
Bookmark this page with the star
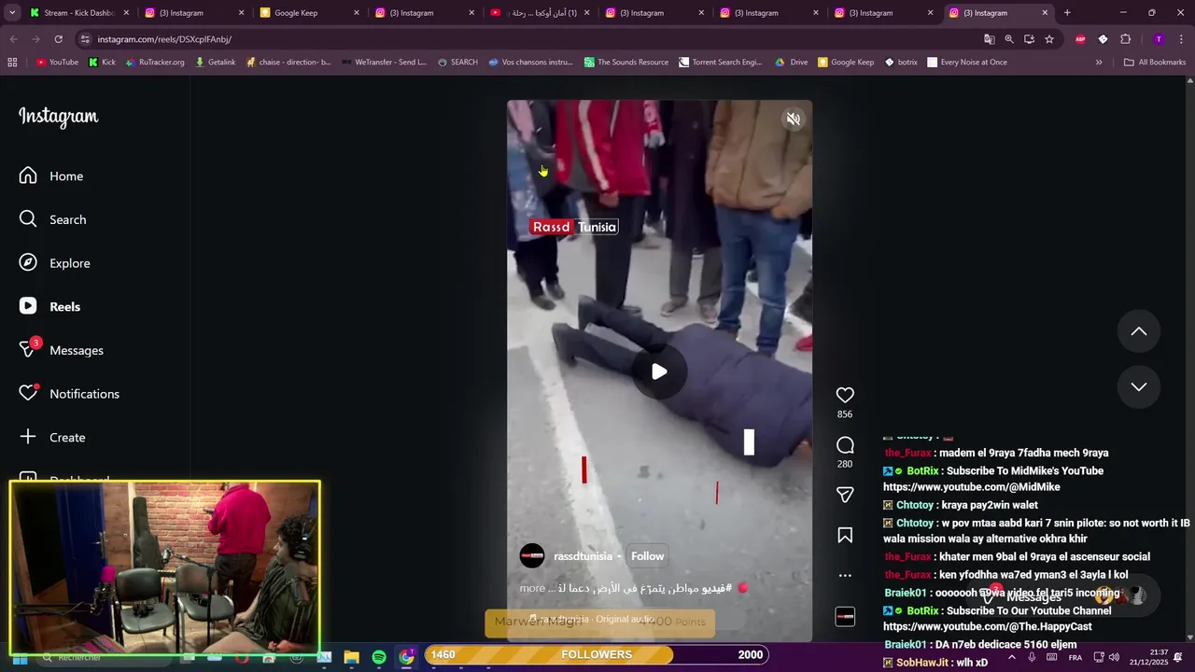[1049, 39]
